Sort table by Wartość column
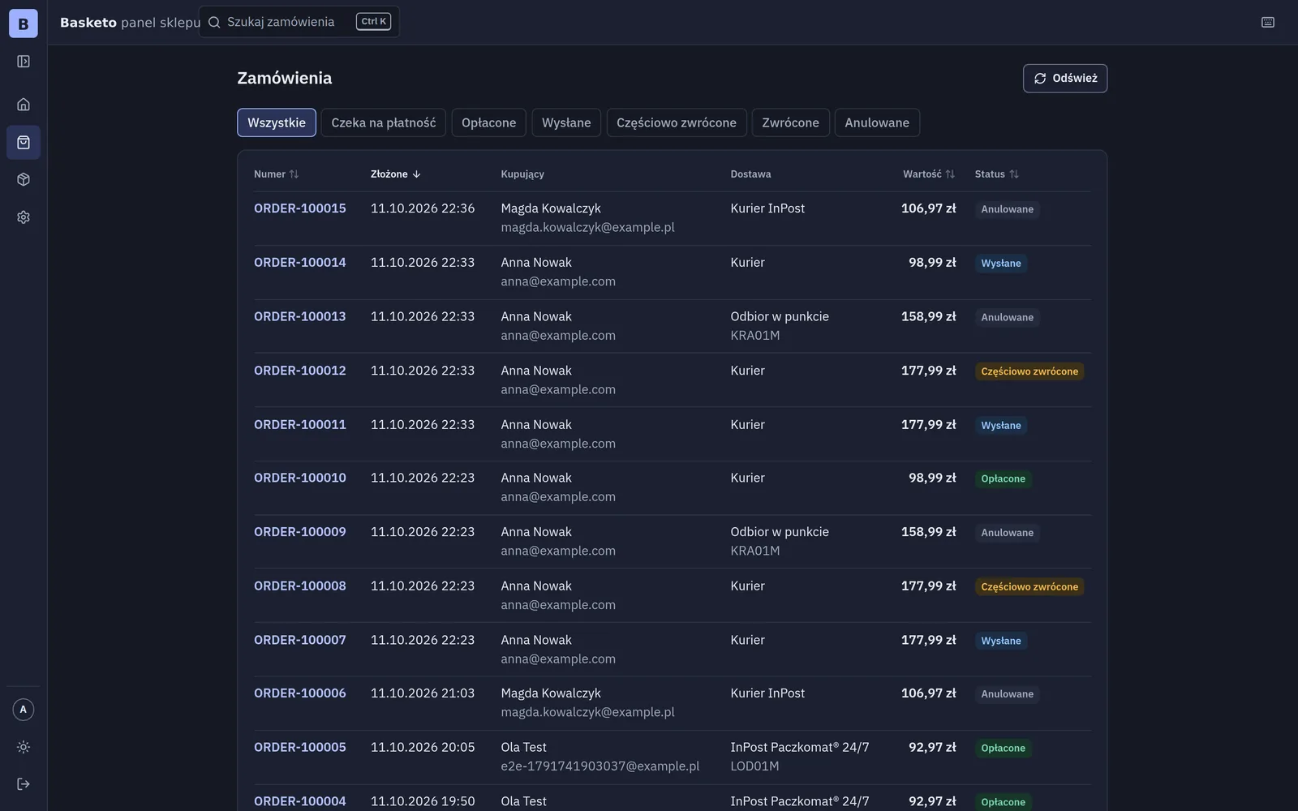Viewport: 1298px width, 811px height. 929,174
